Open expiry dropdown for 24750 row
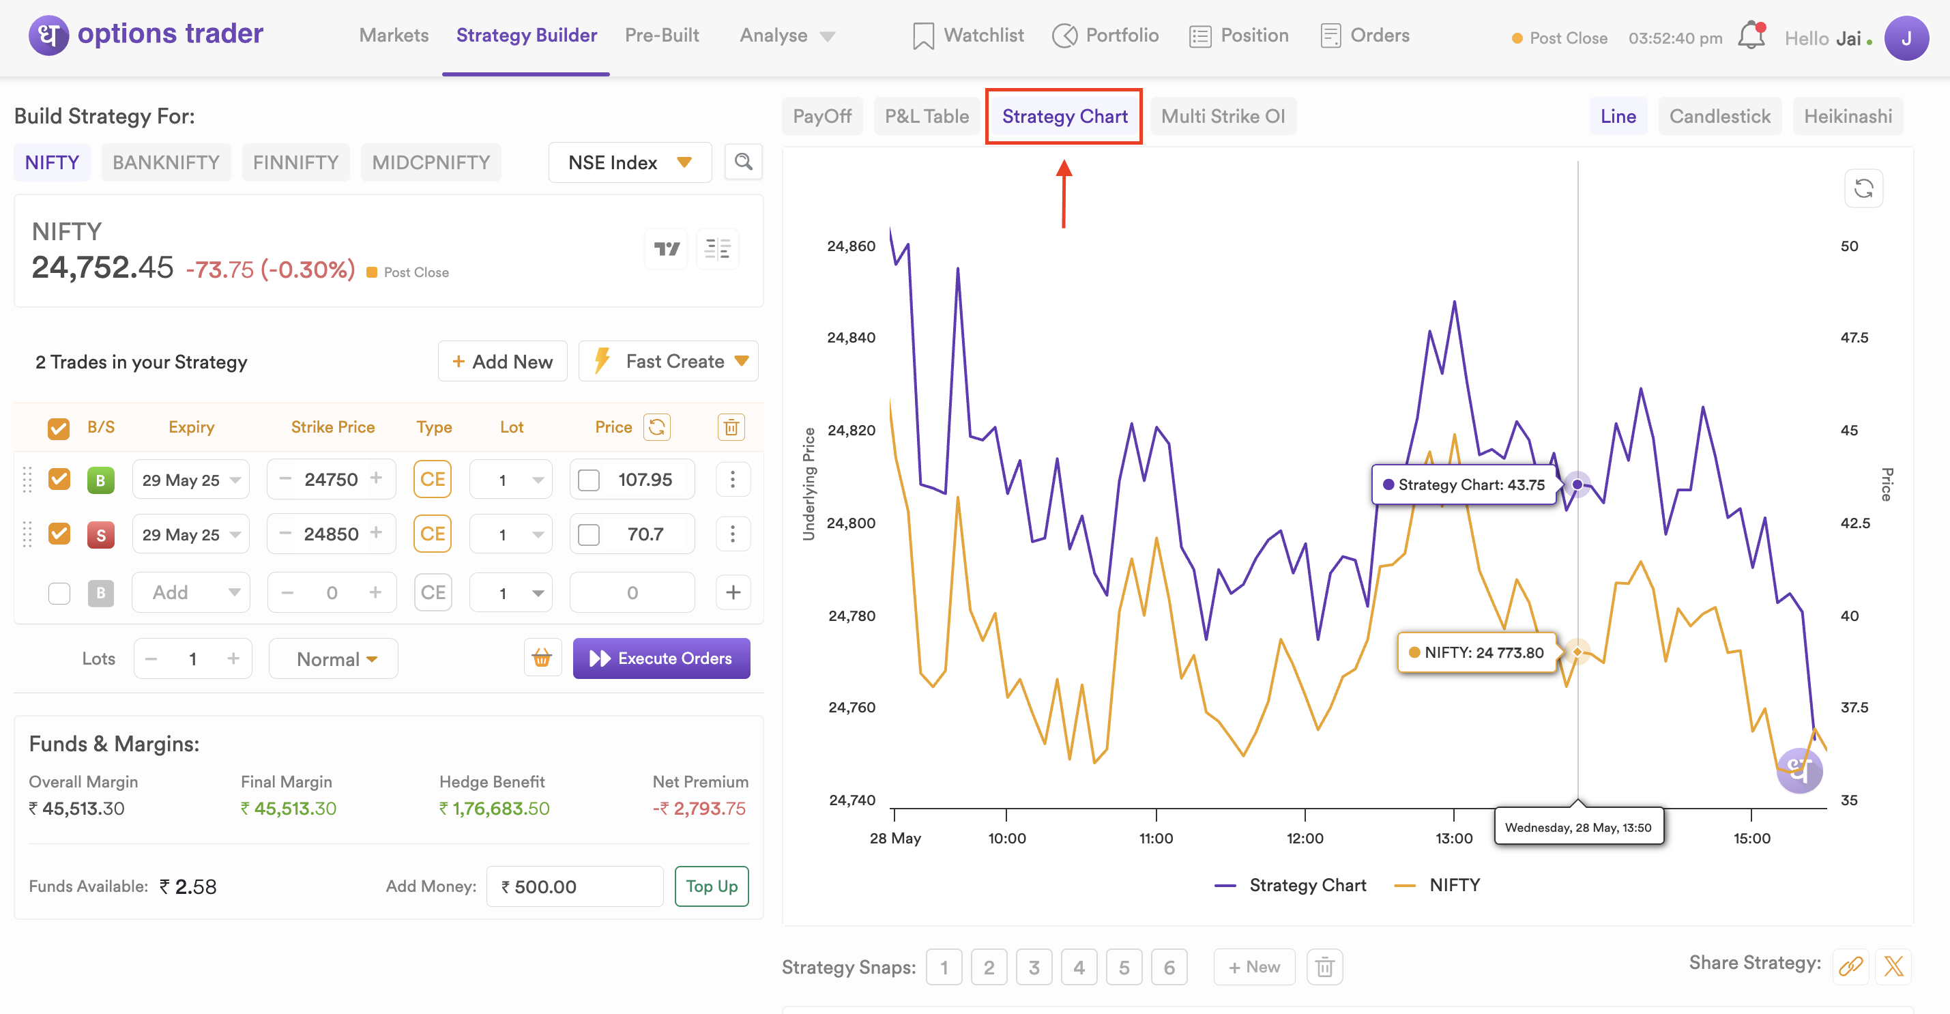This screenshot has height=1014, width=1950. [x=191, y=479]
